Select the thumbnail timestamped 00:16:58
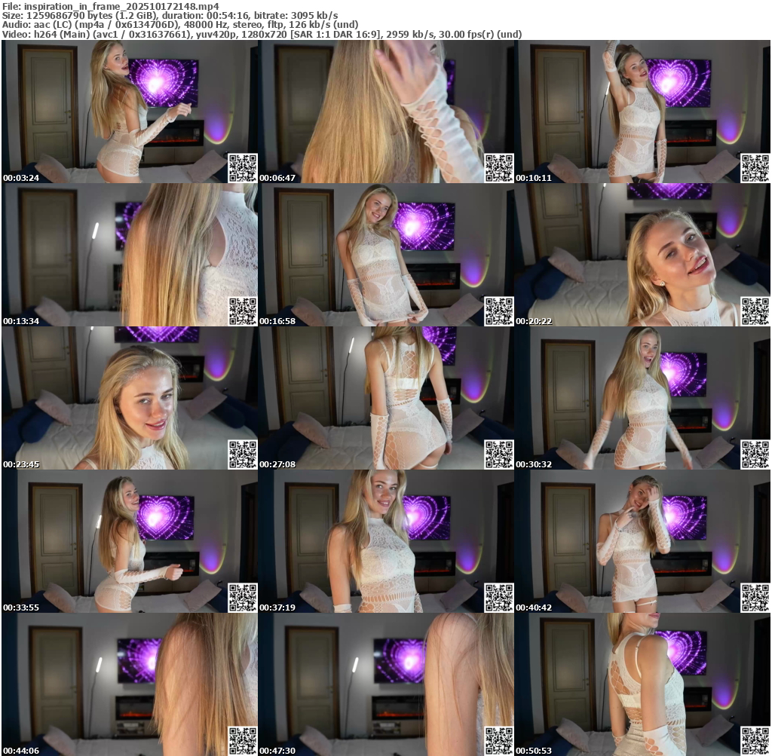772x756 pixels. [x=386, y=255]
